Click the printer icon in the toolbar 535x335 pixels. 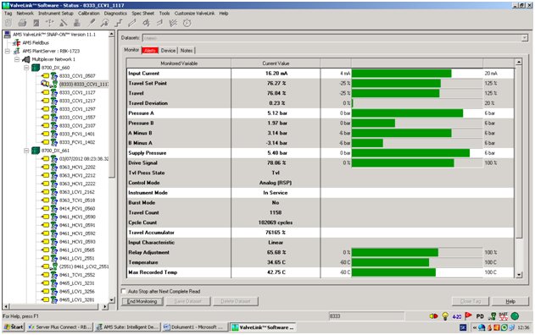pyautogui.click(x=22, y=23)
